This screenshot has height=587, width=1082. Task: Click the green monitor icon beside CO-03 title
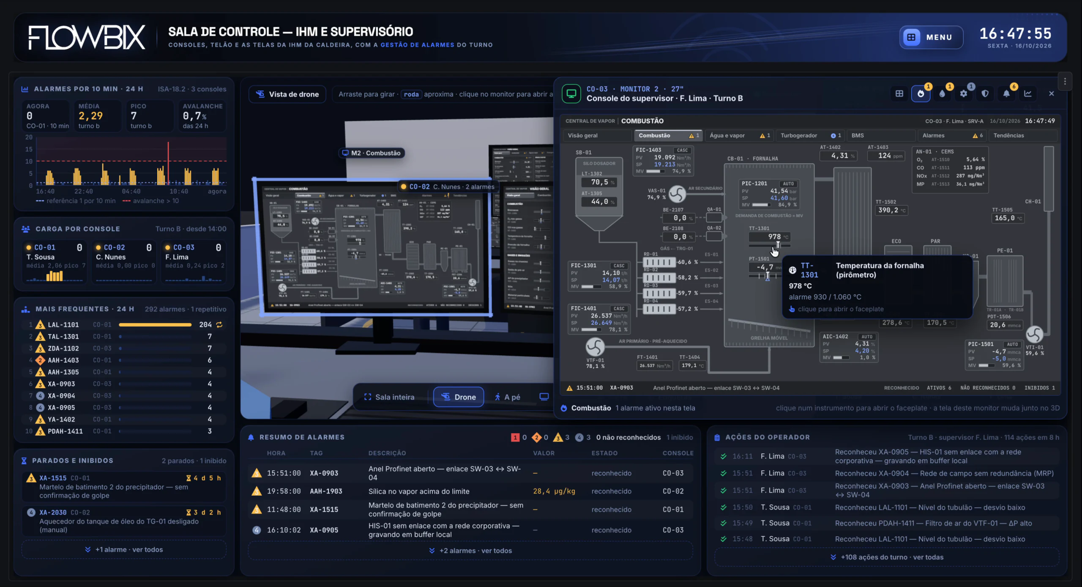coord(571,93)
